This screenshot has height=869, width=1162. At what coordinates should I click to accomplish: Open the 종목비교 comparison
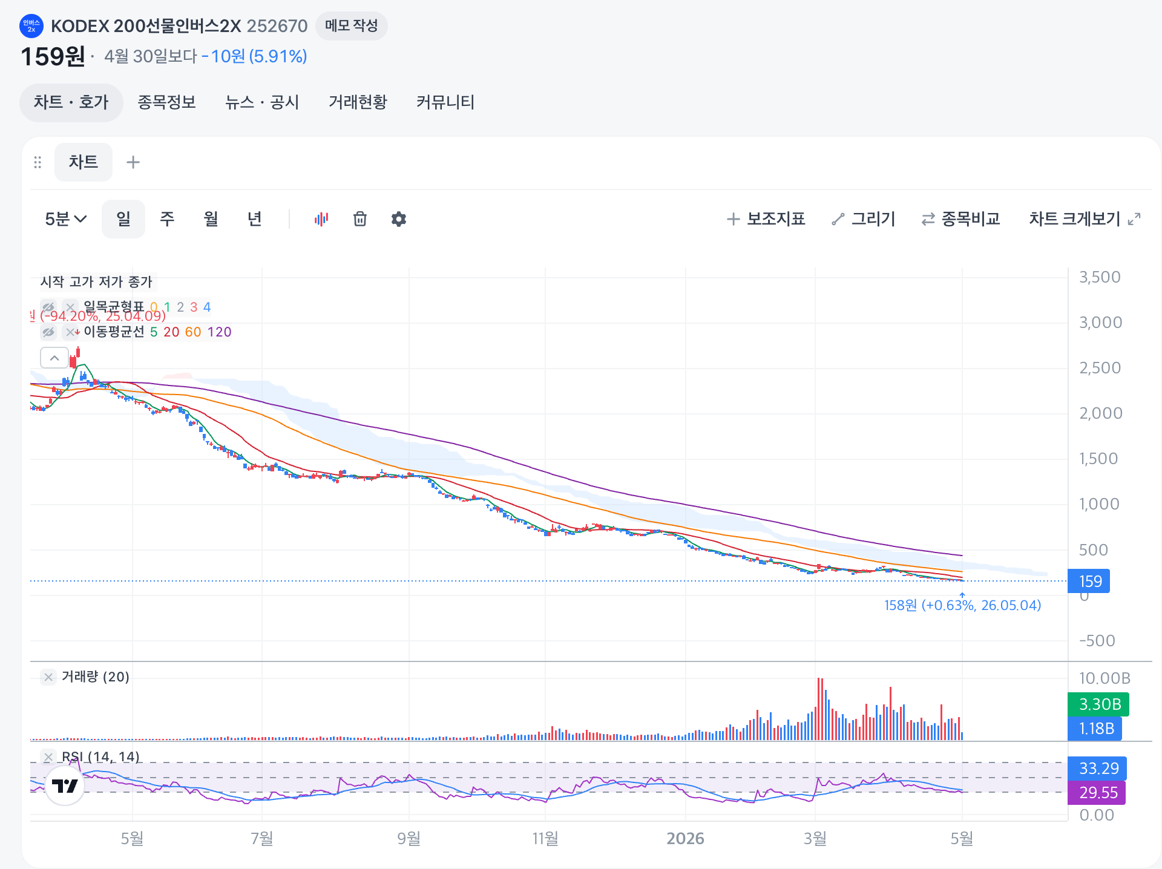point(961,219)
